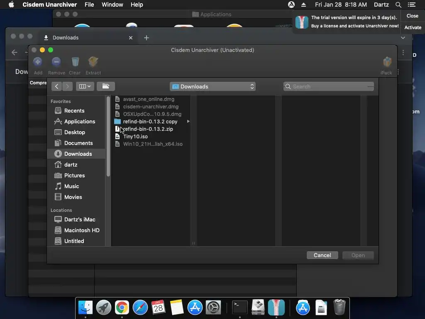
Task: Click the sidebar scrollbar
Action: point(108,137)
